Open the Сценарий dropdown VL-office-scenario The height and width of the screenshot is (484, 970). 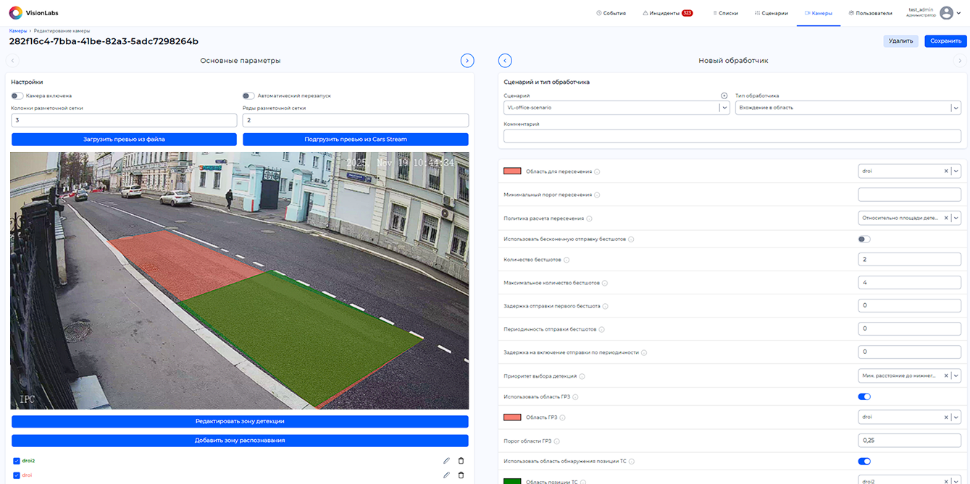[x=616, y=107]
